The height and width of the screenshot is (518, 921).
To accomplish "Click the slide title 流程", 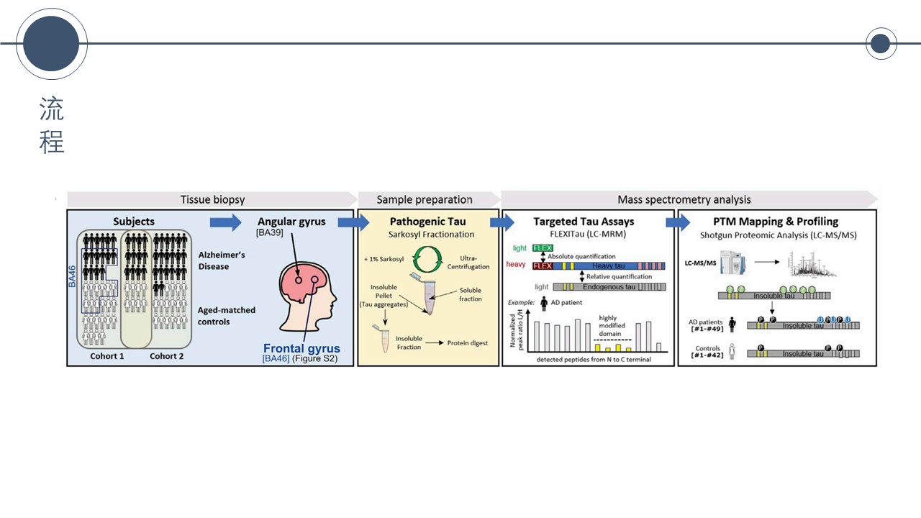I will coord(52,124).
